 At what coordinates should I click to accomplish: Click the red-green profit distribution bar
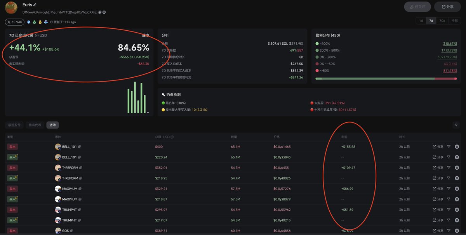(x=386, y=78)
